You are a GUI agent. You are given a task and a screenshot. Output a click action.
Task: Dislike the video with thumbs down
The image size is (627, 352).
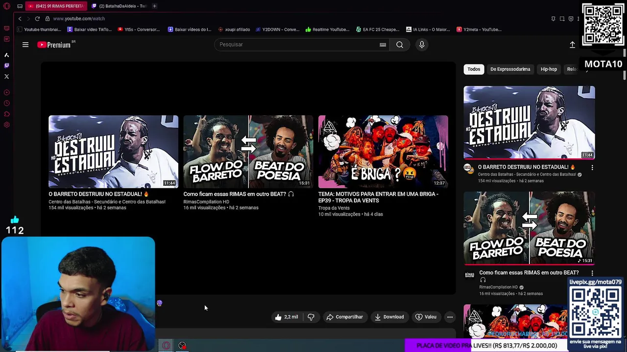pos(311,317)
